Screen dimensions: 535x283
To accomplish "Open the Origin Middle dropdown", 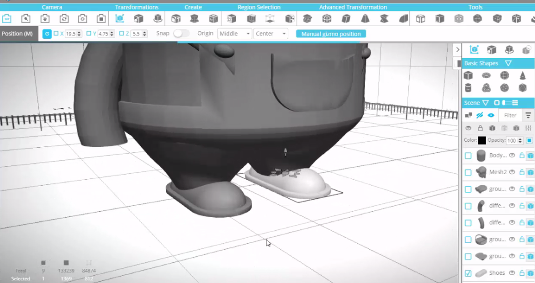I will (235, 34).
